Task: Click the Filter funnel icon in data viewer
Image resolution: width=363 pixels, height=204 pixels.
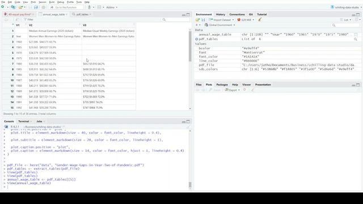Action: 25,20
